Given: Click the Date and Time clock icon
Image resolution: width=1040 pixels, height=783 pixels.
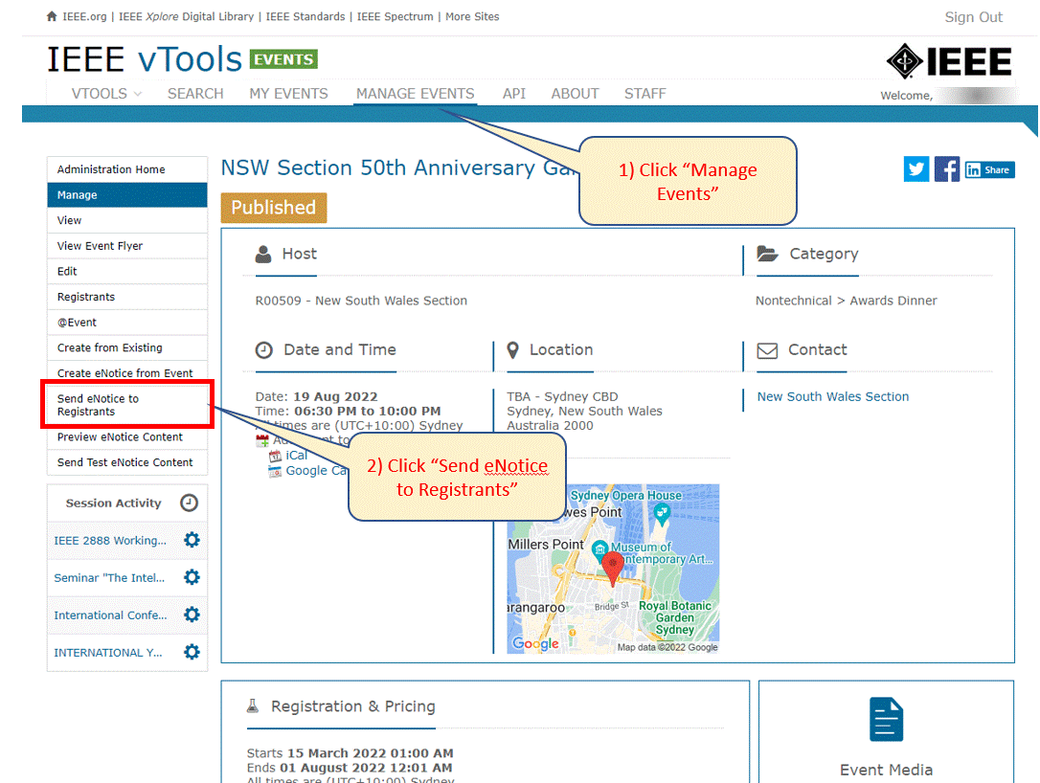Looking at the screenshot, I should (264, 350).
